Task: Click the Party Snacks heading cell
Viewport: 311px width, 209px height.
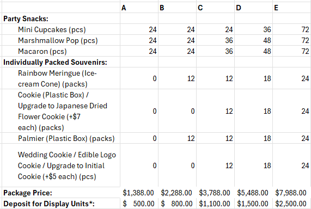Action: point(61,19)
